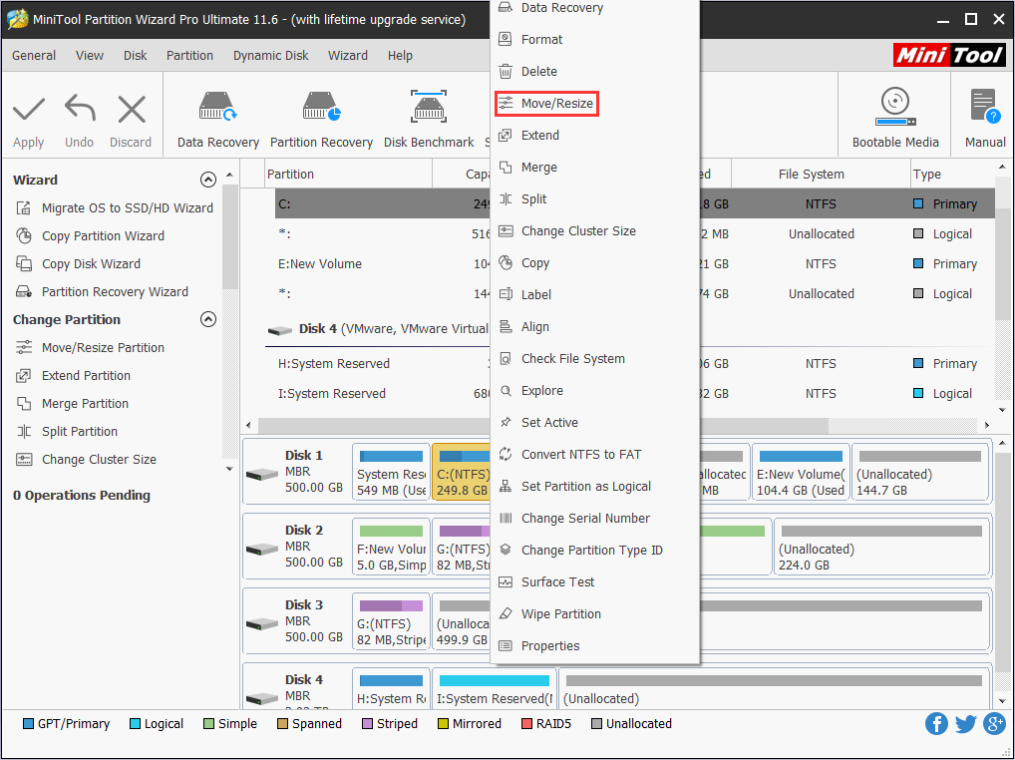Open the Twitter share icon
Screen dimensions: 1015x760
point(965,724)
